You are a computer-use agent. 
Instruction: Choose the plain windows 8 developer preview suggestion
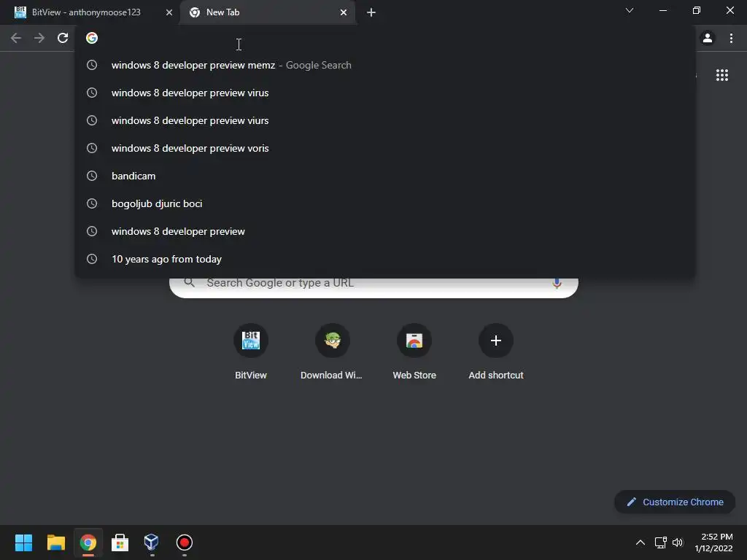tap(385, 231)
